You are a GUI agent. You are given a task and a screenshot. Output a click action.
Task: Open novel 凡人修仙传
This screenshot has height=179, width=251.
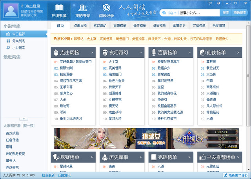point(214,106)
